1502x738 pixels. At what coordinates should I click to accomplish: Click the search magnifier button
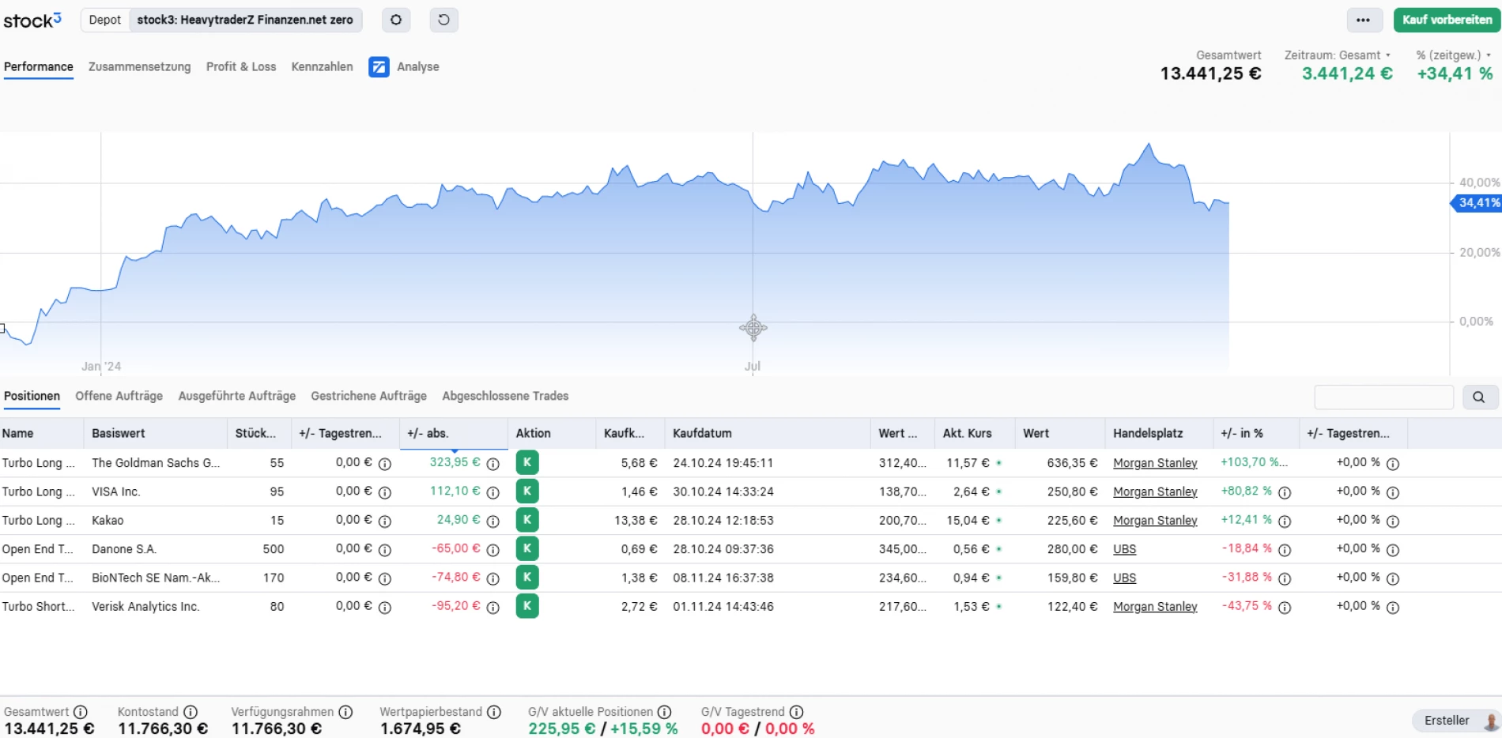click(1478, 397)
